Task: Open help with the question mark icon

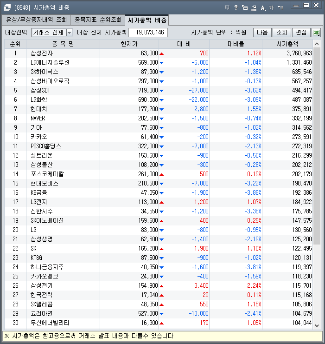Action: tap(236, 8)
